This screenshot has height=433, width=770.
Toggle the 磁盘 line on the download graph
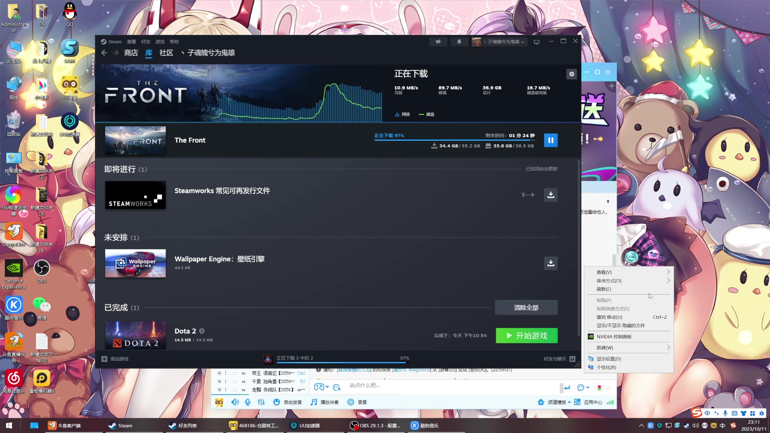[x=426, y=114]
